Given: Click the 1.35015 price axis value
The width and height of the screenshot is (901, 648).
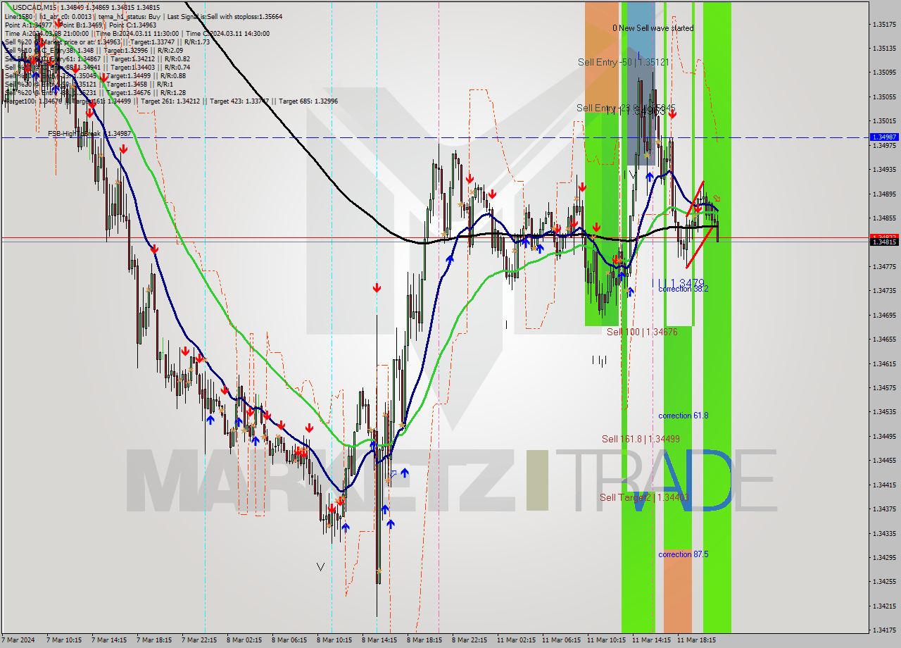Looking at the screenshot, I should coord(884,121).
